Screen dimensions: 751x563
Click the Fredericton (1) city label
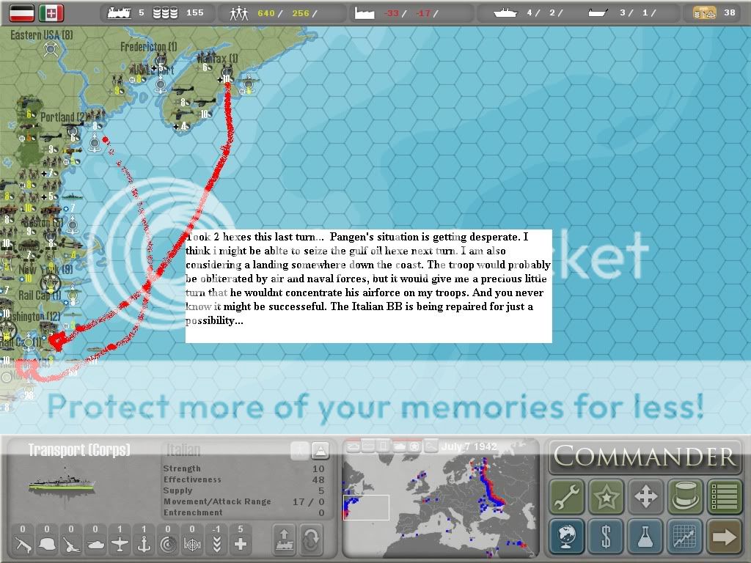coord(148,47)
